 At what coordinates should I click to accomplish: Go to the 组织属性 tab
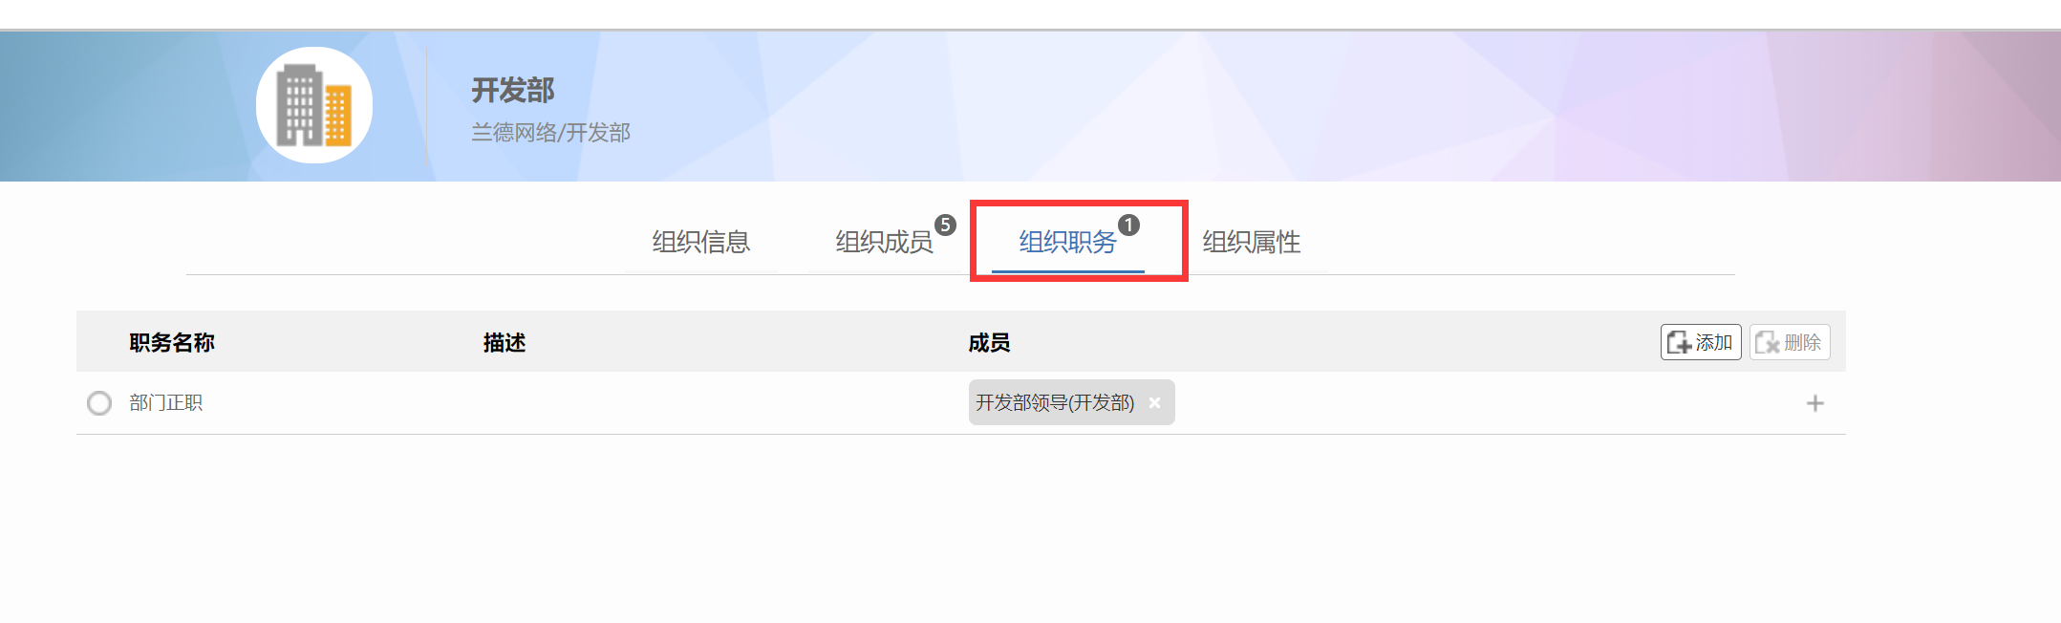click(x=1251, y=242)
